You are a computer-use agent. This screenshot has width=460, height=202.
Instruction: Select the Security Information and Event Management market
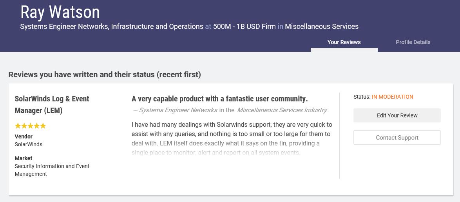coord(52,170)
